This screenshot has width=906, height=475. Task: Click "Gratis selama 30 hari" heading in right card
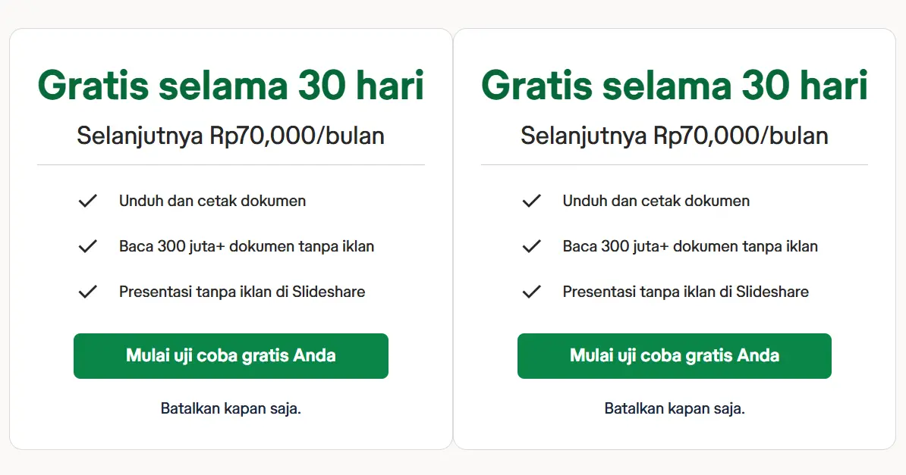pos(675,85)
